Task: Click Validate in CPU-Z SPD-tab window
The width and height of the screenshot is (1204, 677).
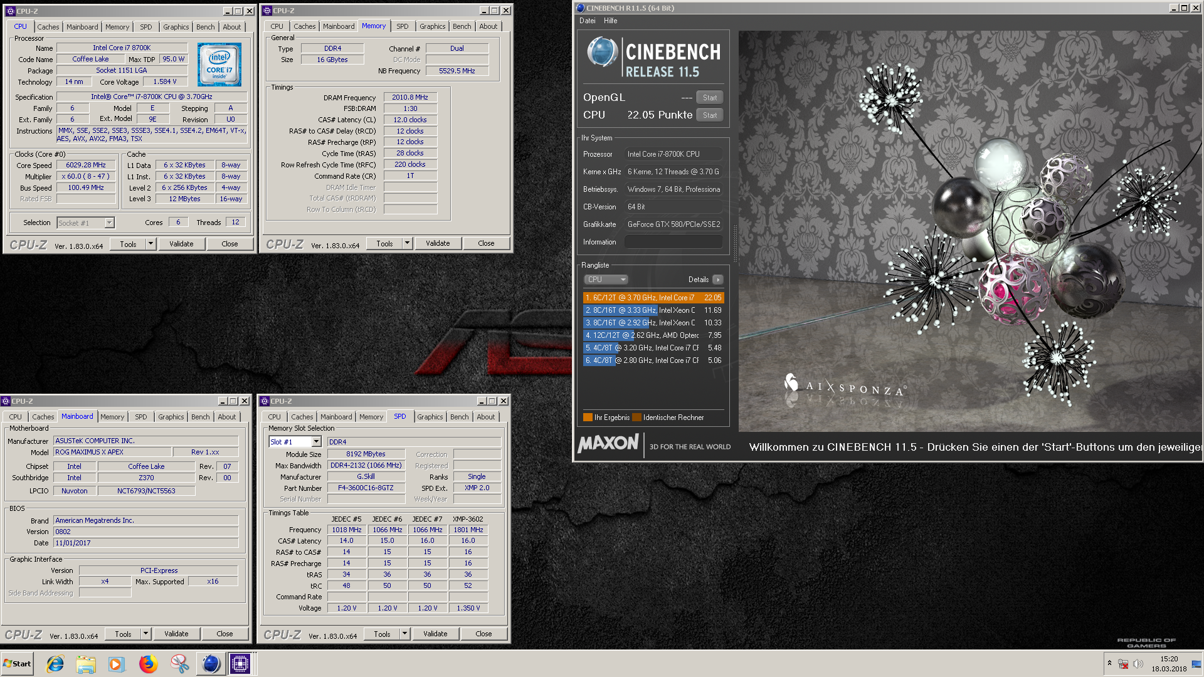Action: (x=435, y=634)
